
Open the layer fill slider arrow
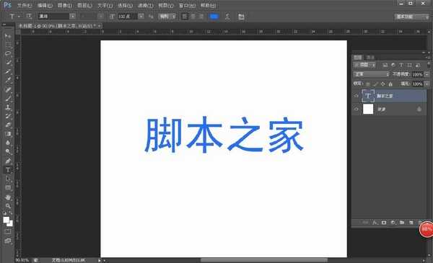point(427,84)
